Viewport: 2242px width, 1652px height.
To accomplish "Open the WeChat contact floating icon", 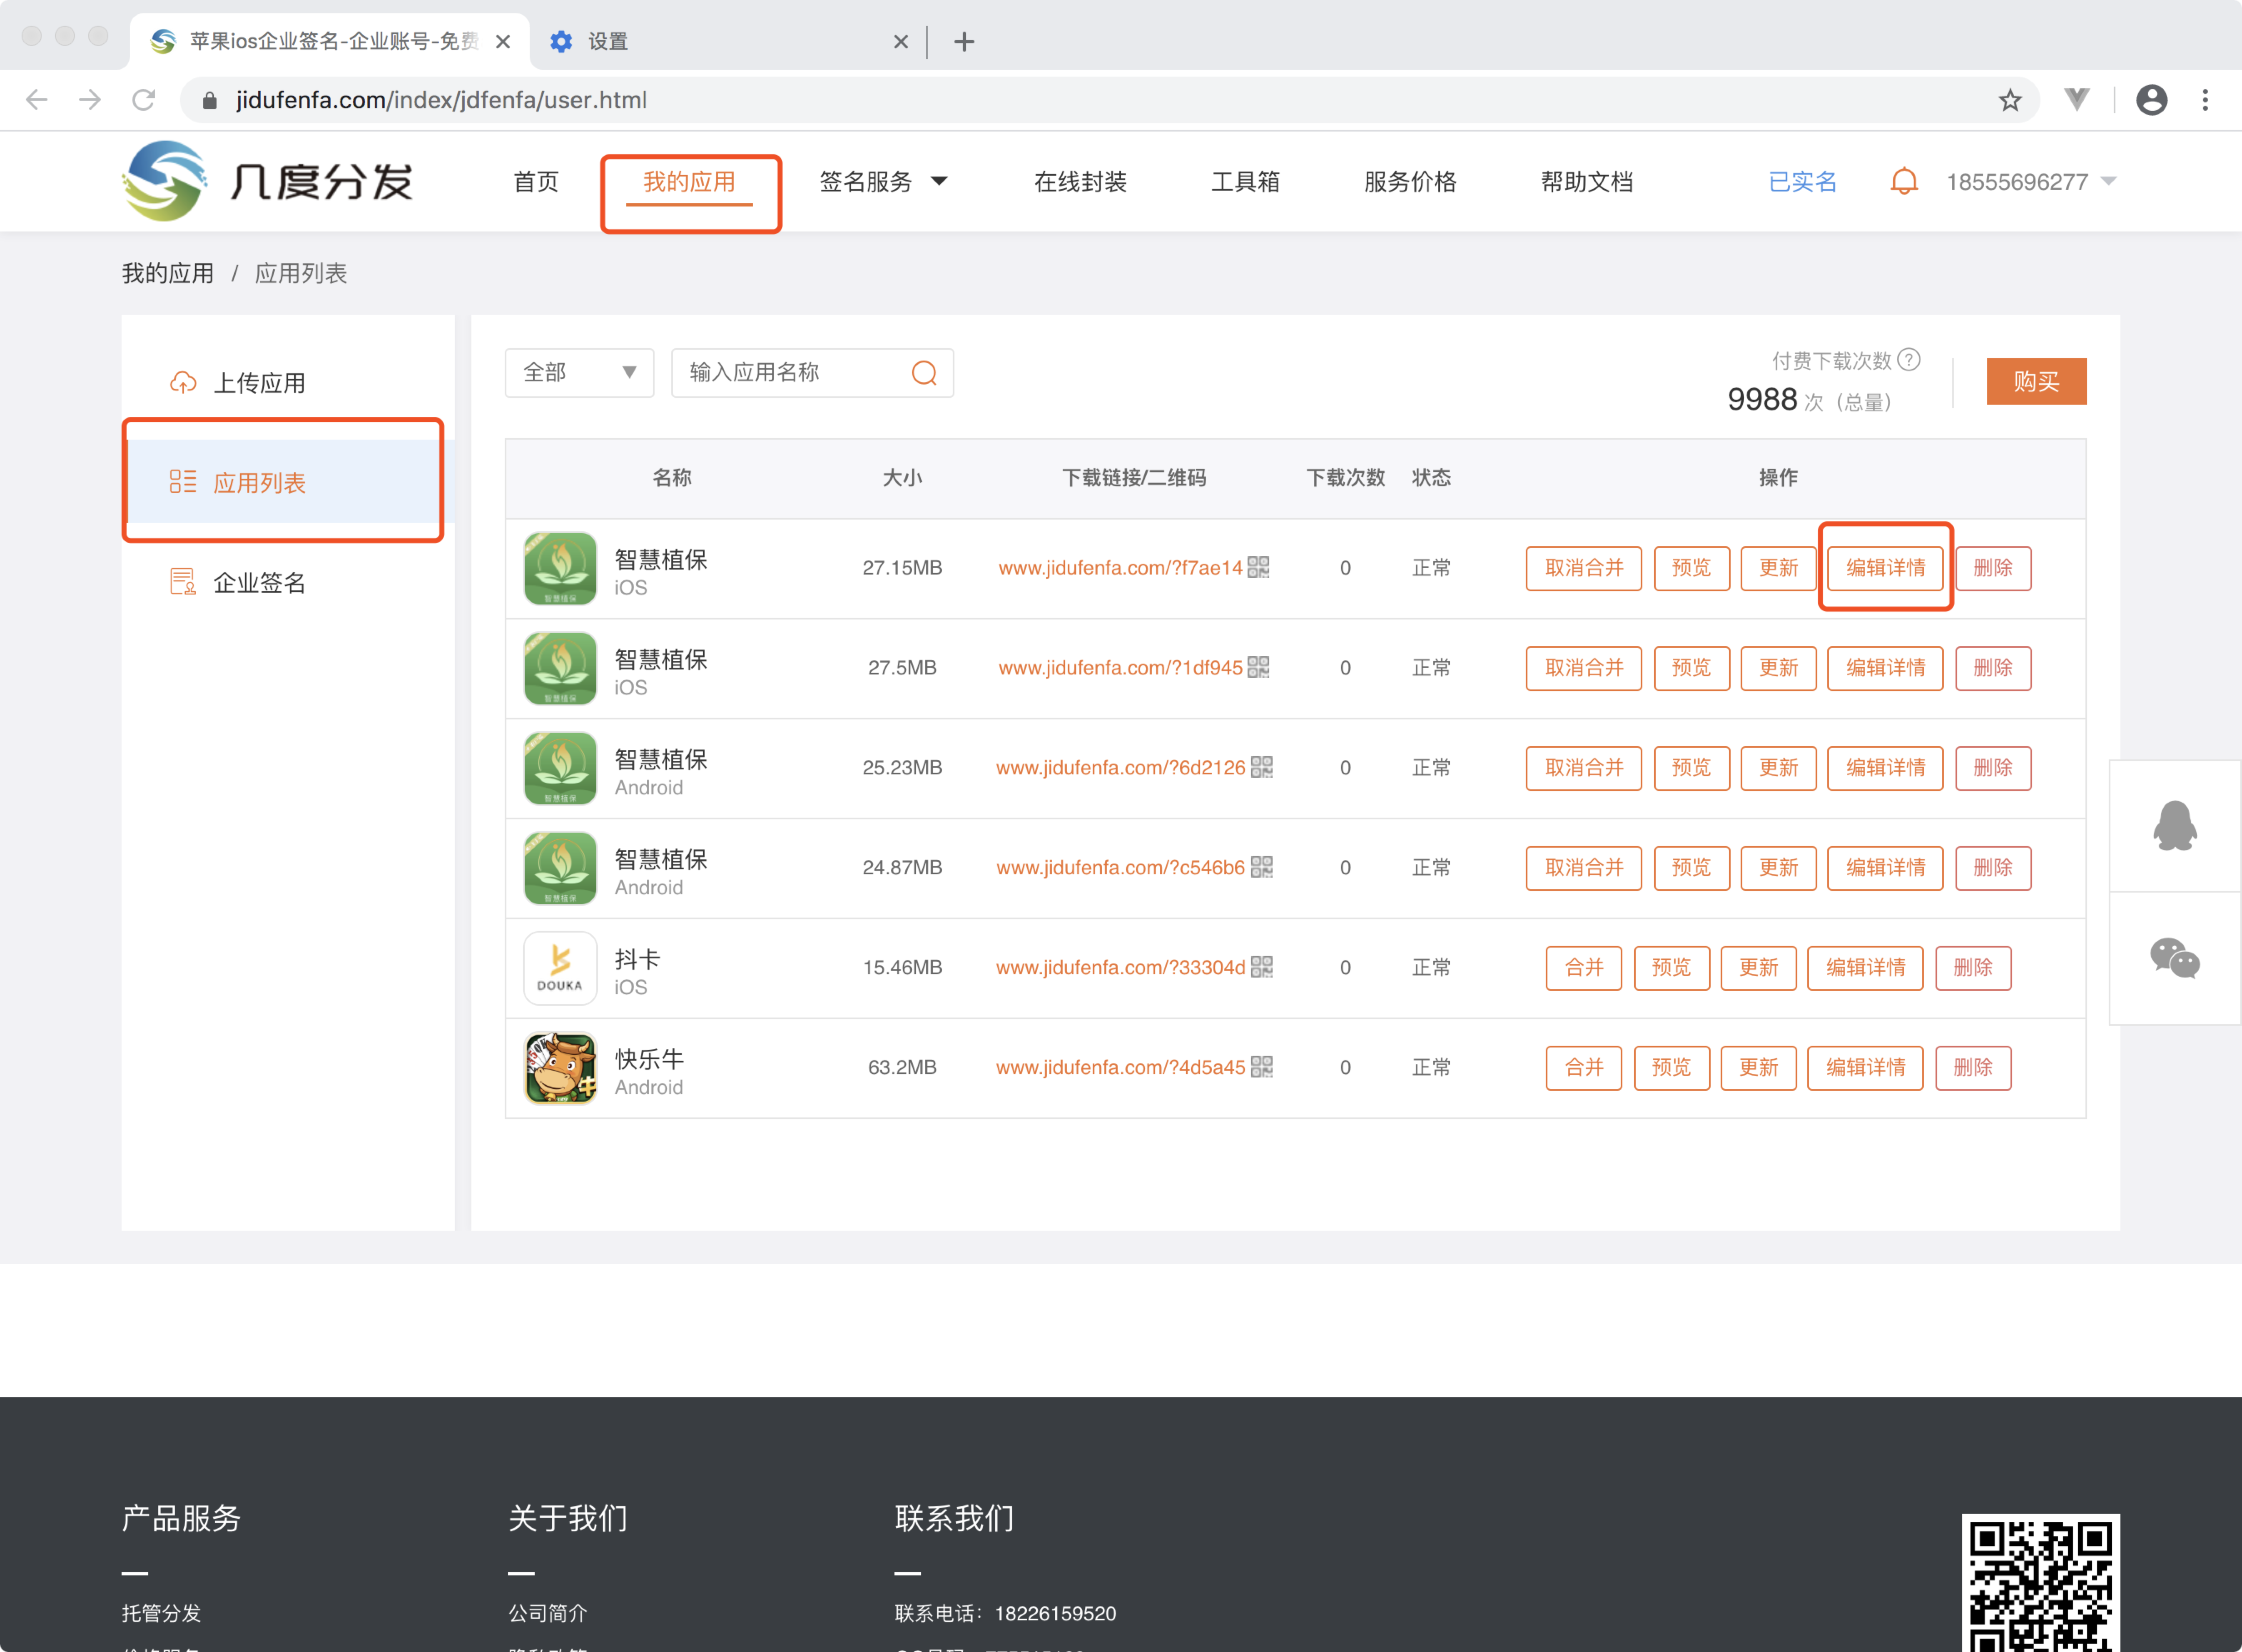I will 2174,958.
